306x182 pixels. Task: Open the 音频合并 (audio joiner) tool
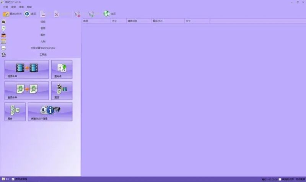(x=26, y=90)
